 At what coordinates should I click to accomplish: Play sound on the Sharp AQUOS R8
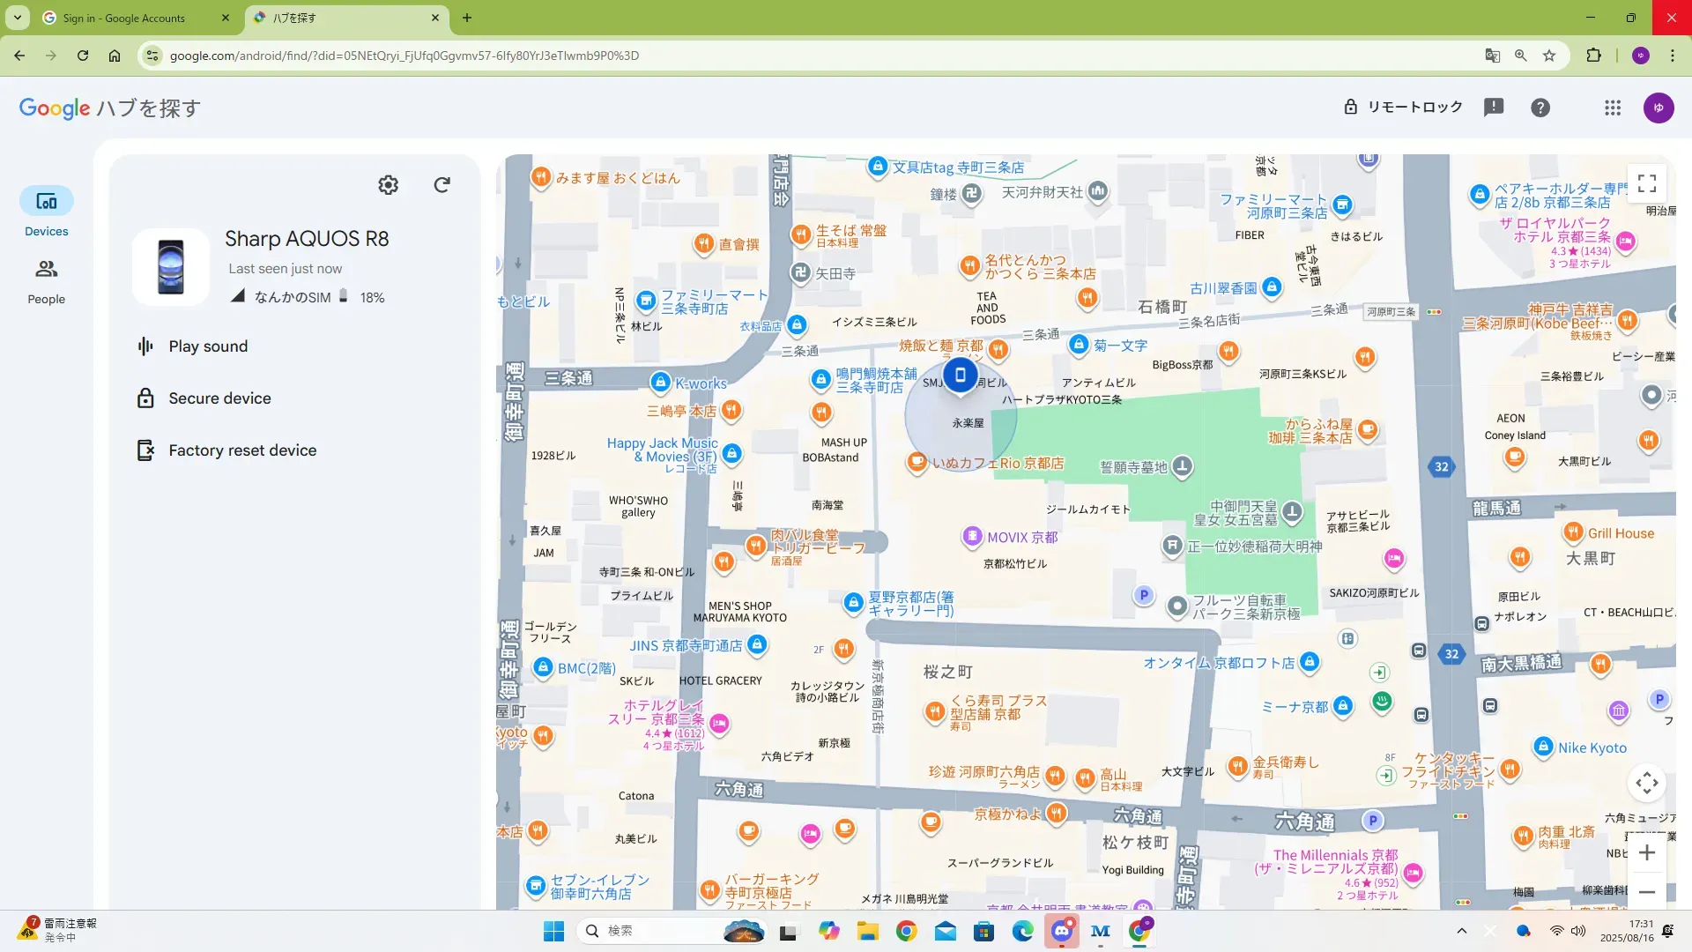[208, 346]
